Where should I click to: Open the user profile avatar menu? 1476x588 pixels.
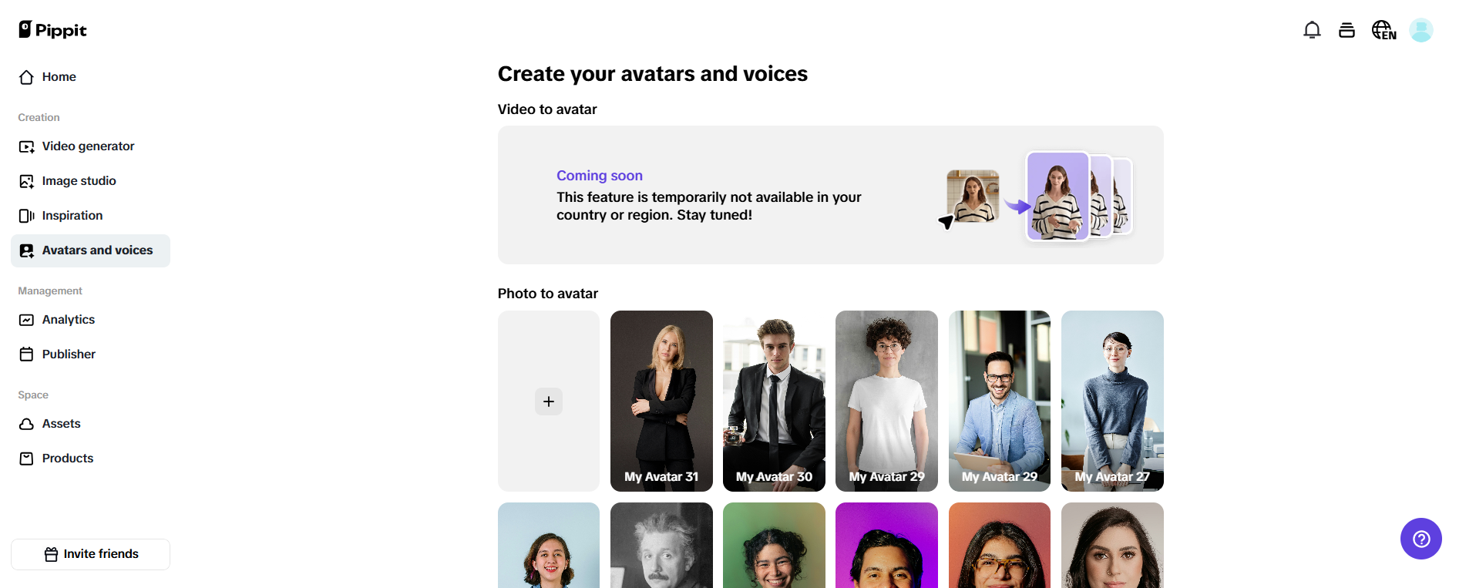(x=1421, y=30)
